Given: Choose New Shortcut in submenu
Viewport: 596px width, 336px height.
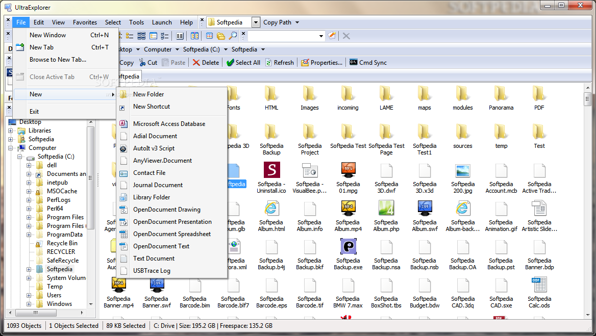Looking at the screenshot, I should (x=172, y=107).
